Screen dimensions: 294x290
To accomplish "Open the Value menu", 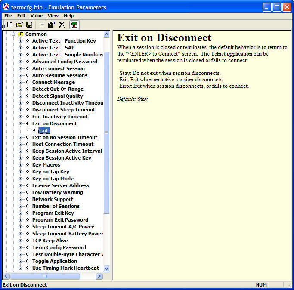I will 36,16.
